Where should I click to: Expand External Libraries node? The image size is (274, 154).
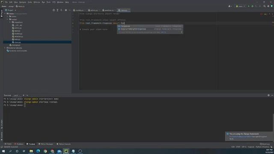point(5,48)
